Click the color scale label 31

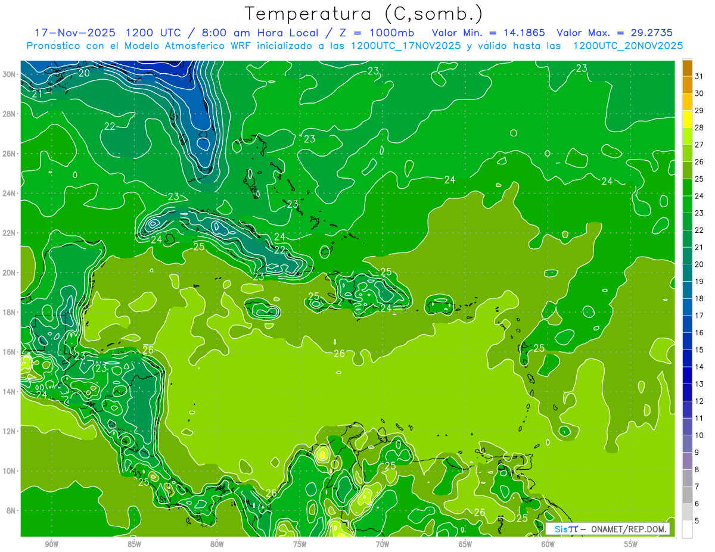click(700, 76)
